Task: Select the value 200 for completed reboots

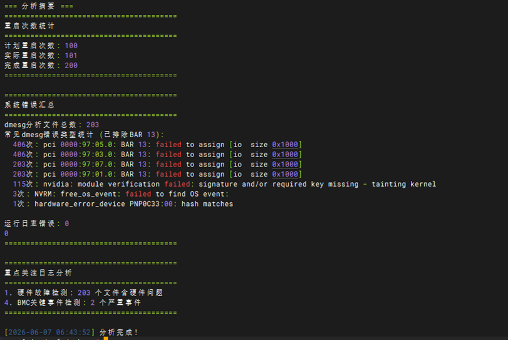Action: (71, 65)
